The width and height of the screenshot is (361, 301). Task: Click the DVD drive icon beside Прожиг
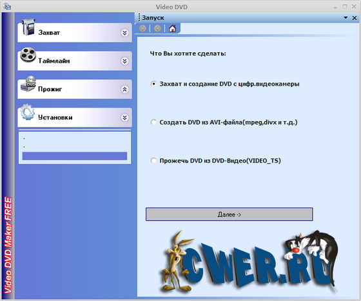(28, 84)
